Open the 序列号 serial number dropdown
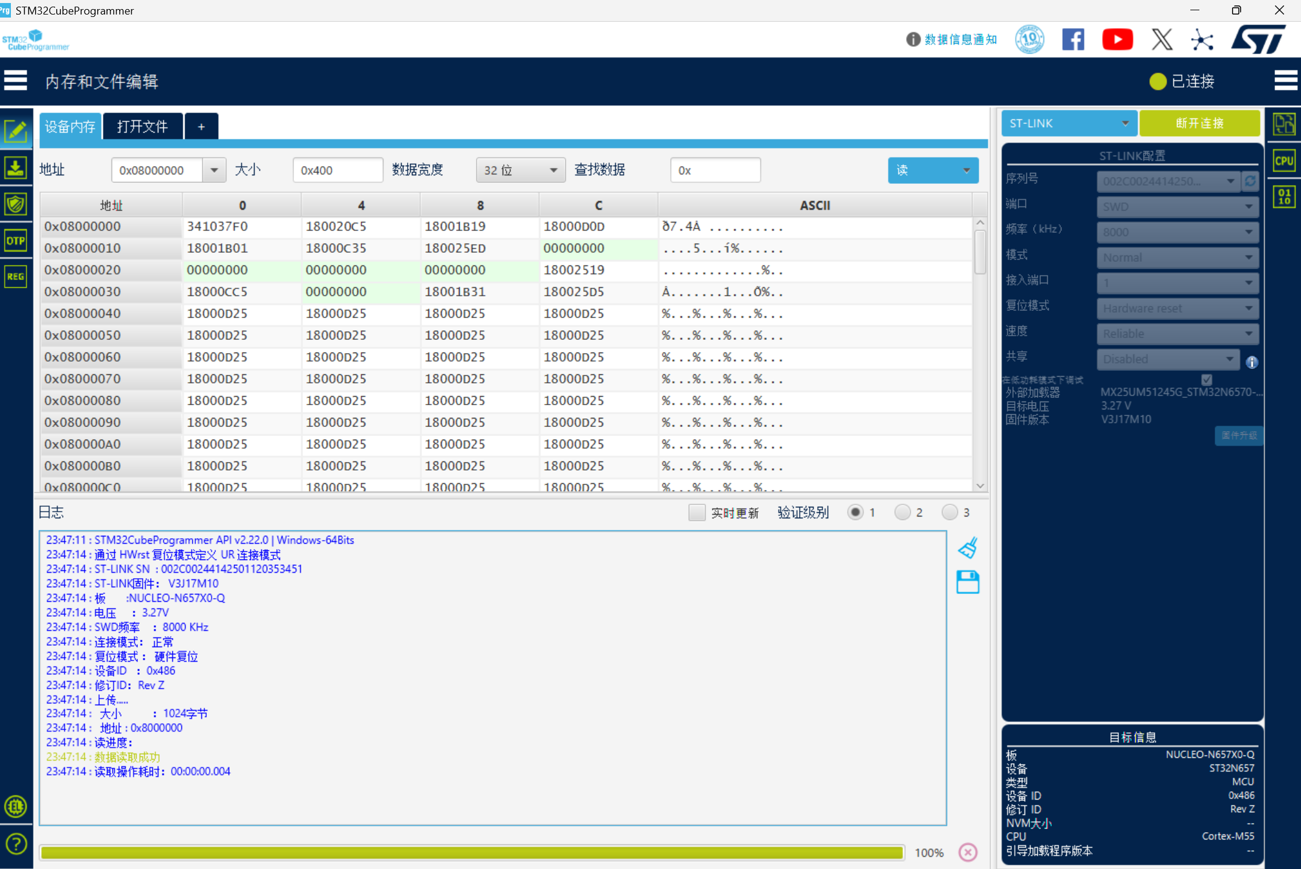Image resolution: width=1301 pixels, height=869 pixels. (1168, 181)
